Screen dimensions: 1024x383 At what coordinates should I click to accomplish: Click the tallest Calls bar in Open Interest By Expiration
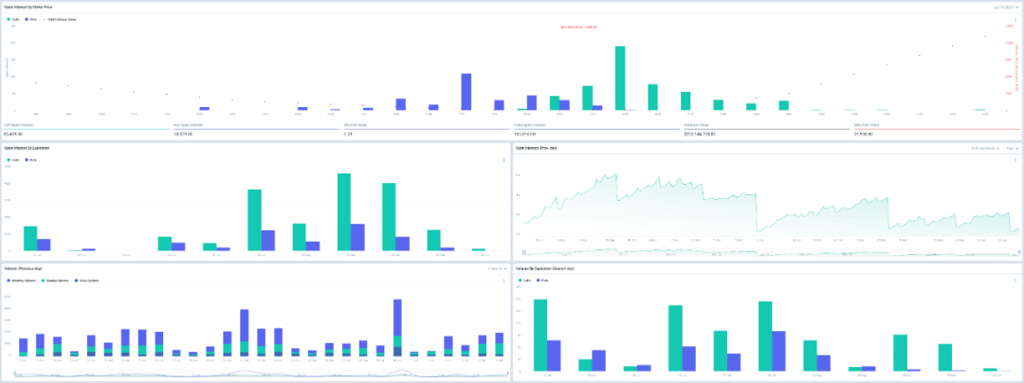344,211
